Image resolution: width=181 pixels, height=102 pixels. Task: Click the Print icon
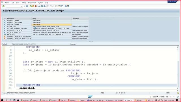(x=39, y=6)
